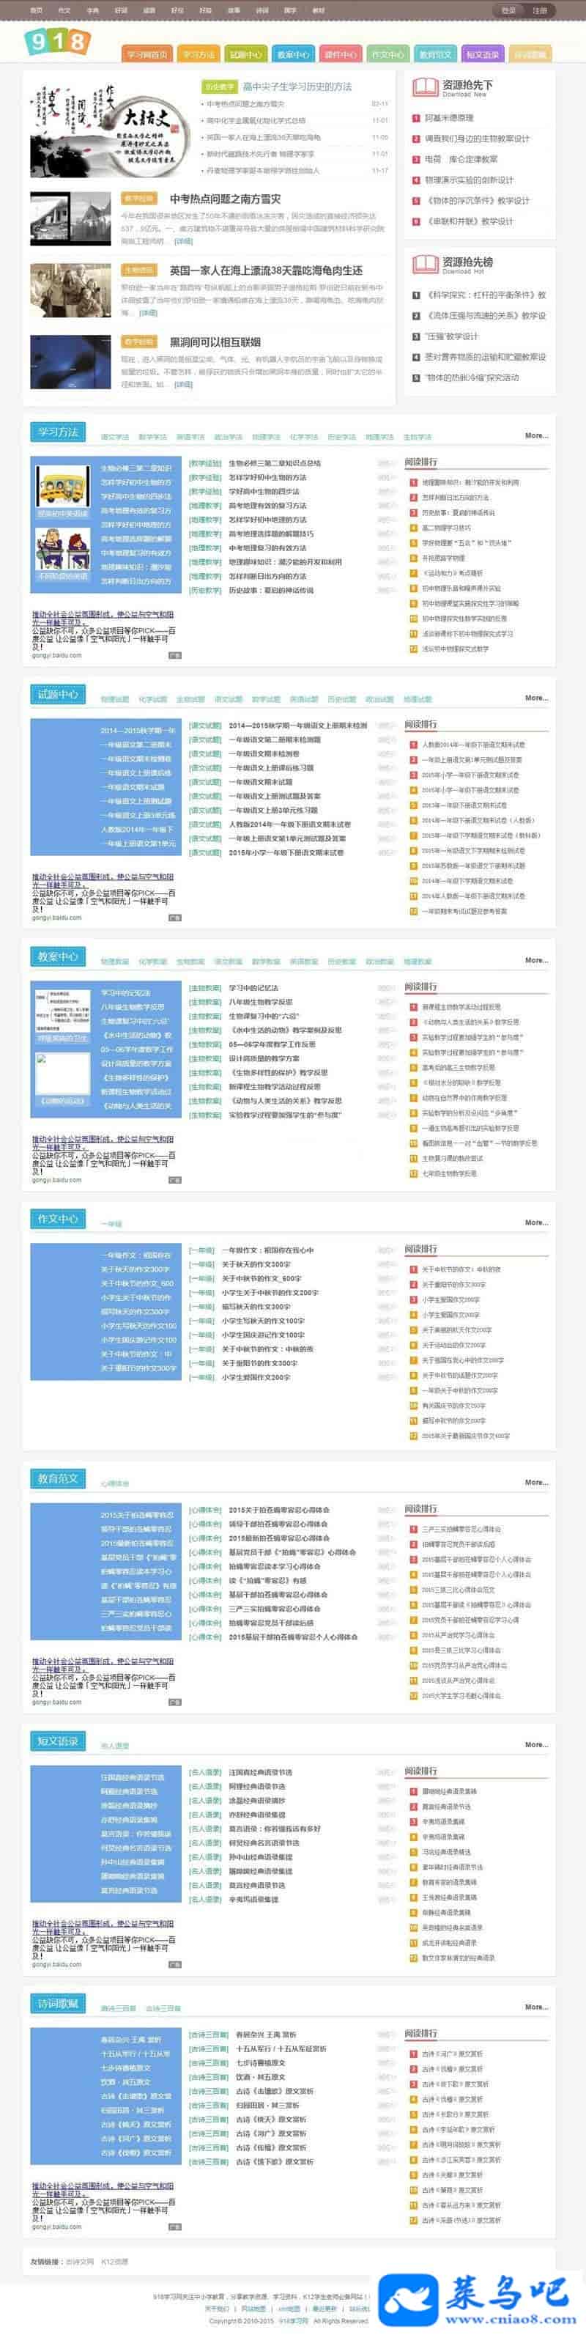This screenshot has width=586, height=2335.
Task: Open More... link in 试题中心 section
Action: [536, 698]
